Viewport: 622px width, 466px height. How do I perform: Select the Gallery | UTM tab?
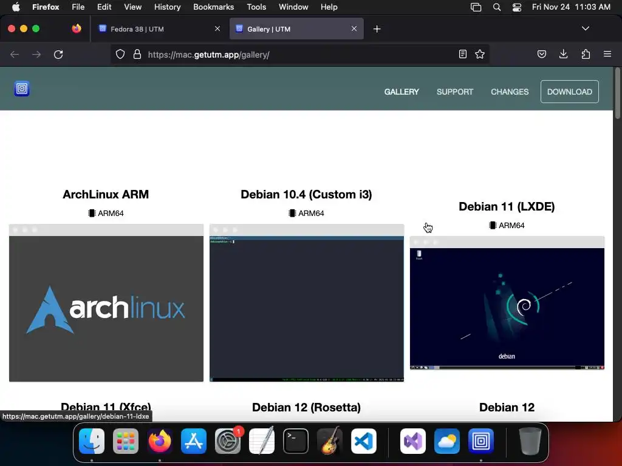[296, 29]
